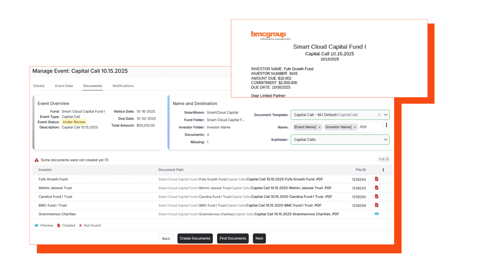The width and height of the screenshot is (490, 275).
Task: Click the Name template input field
Action: 373,127
